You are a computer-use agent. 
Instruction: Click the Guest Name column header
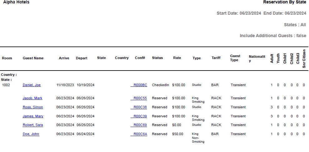[33, 58]
